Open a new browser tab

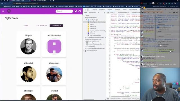point(53,1)
